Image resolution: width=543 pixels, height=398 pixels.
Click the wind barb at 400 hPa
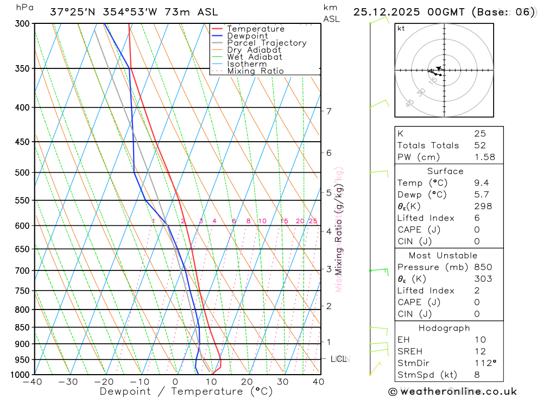coord(379,104)
